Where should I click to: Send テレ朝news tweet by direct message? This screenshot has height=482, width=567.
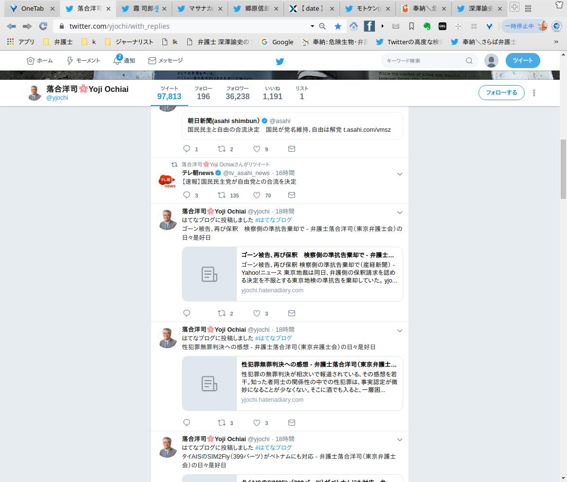coord(292,195)
